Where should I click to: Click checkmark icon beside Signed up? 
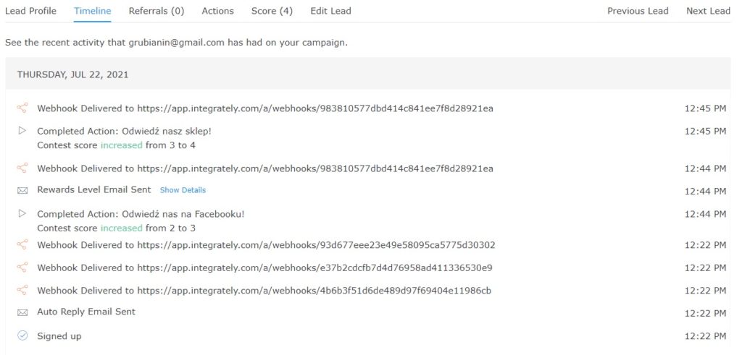tap(22, 335)
